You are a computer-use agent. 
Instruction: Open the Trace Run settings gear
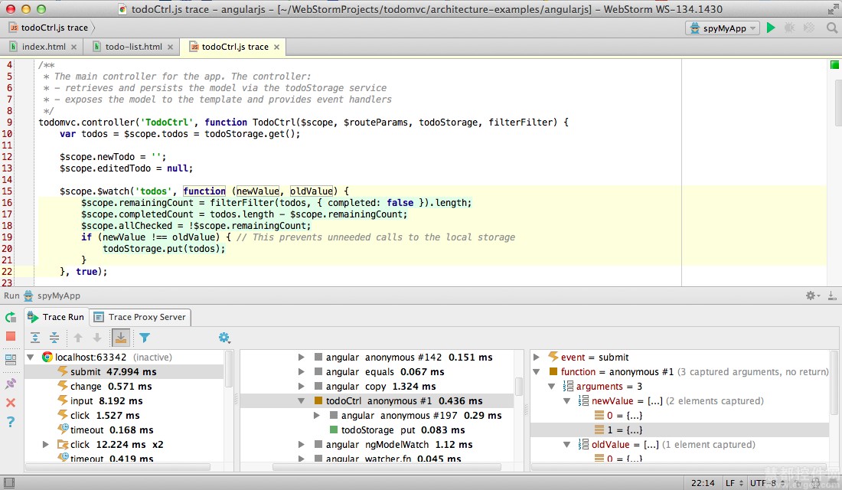pos(224,337)
